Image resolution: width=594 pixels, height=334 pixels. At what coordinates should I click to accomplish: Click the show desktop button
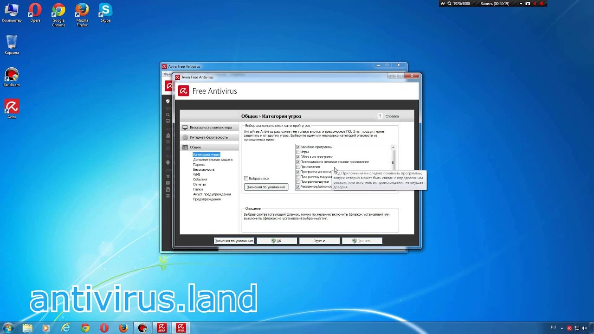[591, 328]
